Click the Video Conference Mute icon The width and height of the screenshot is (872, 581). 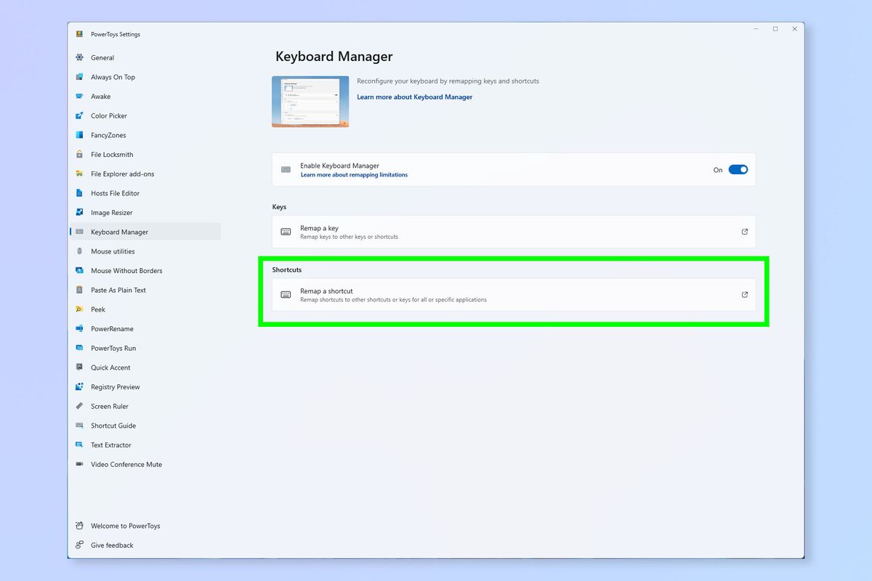[80, 464]
